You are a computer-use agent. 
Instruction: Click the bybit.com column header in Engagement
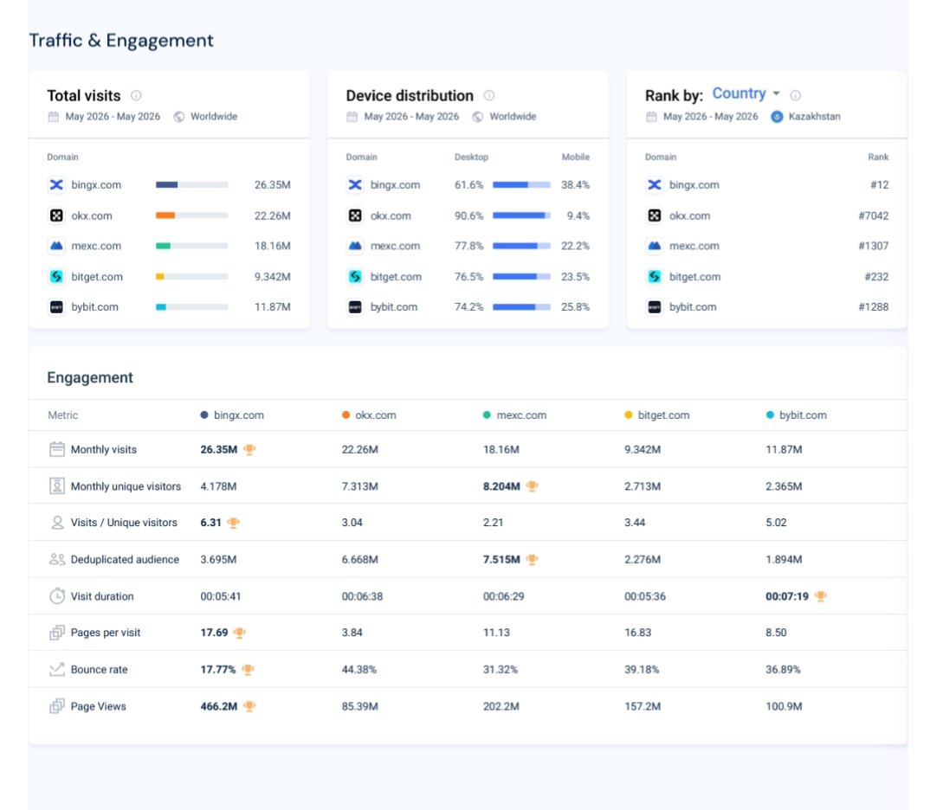pos(797,415)
